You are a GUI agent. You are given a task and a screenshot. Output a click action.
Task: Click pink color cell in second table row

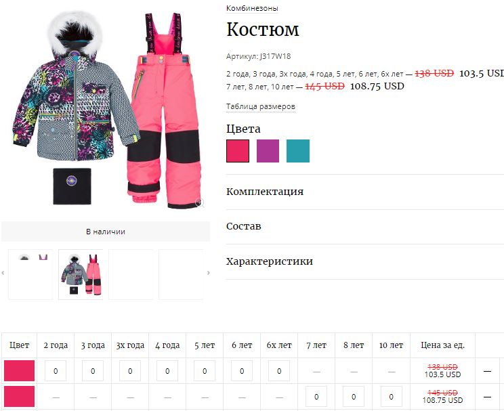tap(19, 397)
